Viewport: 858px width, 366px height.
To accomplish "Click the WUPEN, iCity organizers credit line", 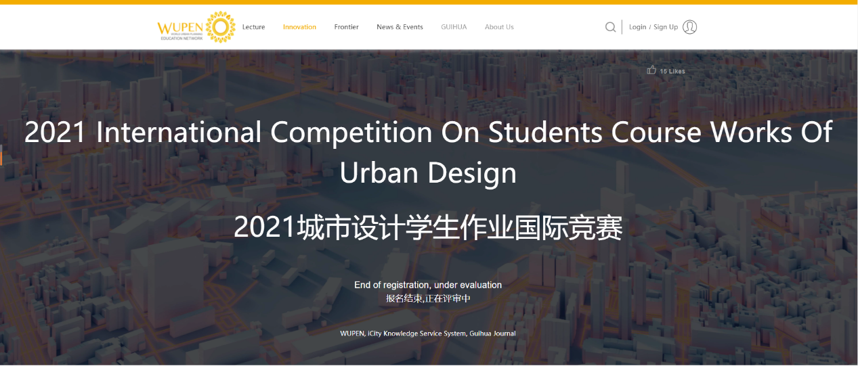I will pos(428,334).
